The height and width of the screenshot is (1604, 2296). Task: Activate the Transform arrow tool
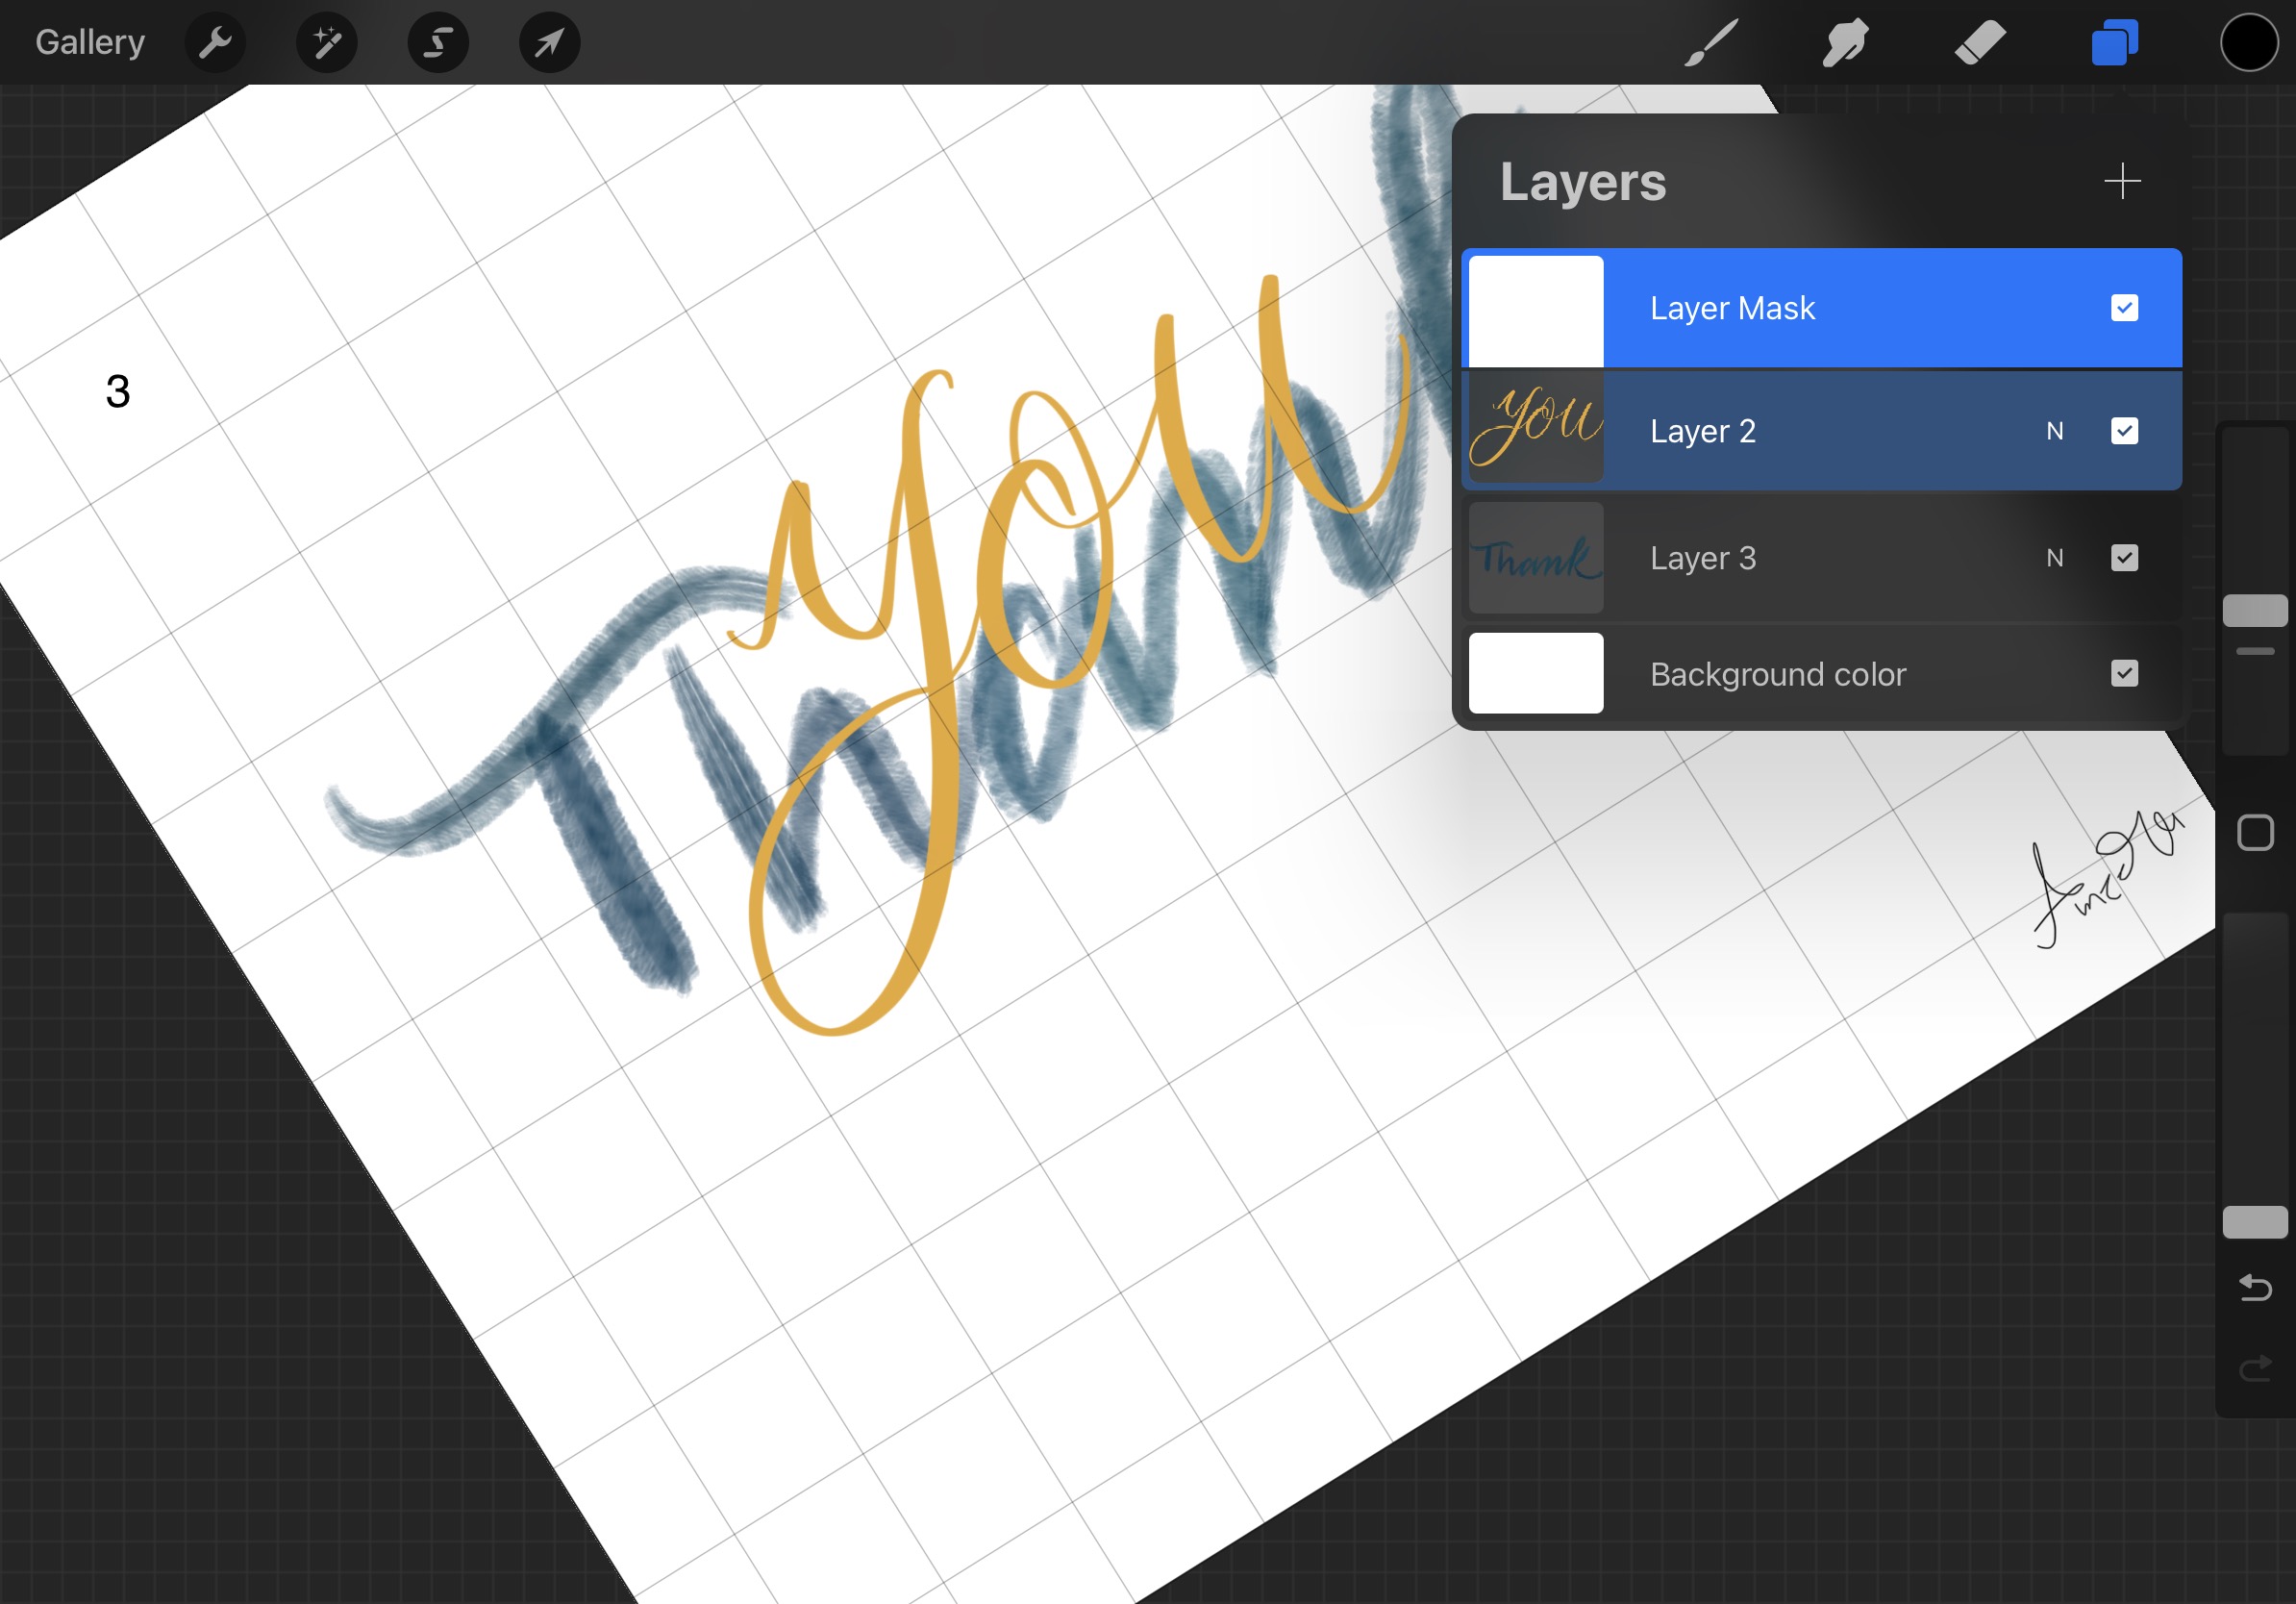549,43
